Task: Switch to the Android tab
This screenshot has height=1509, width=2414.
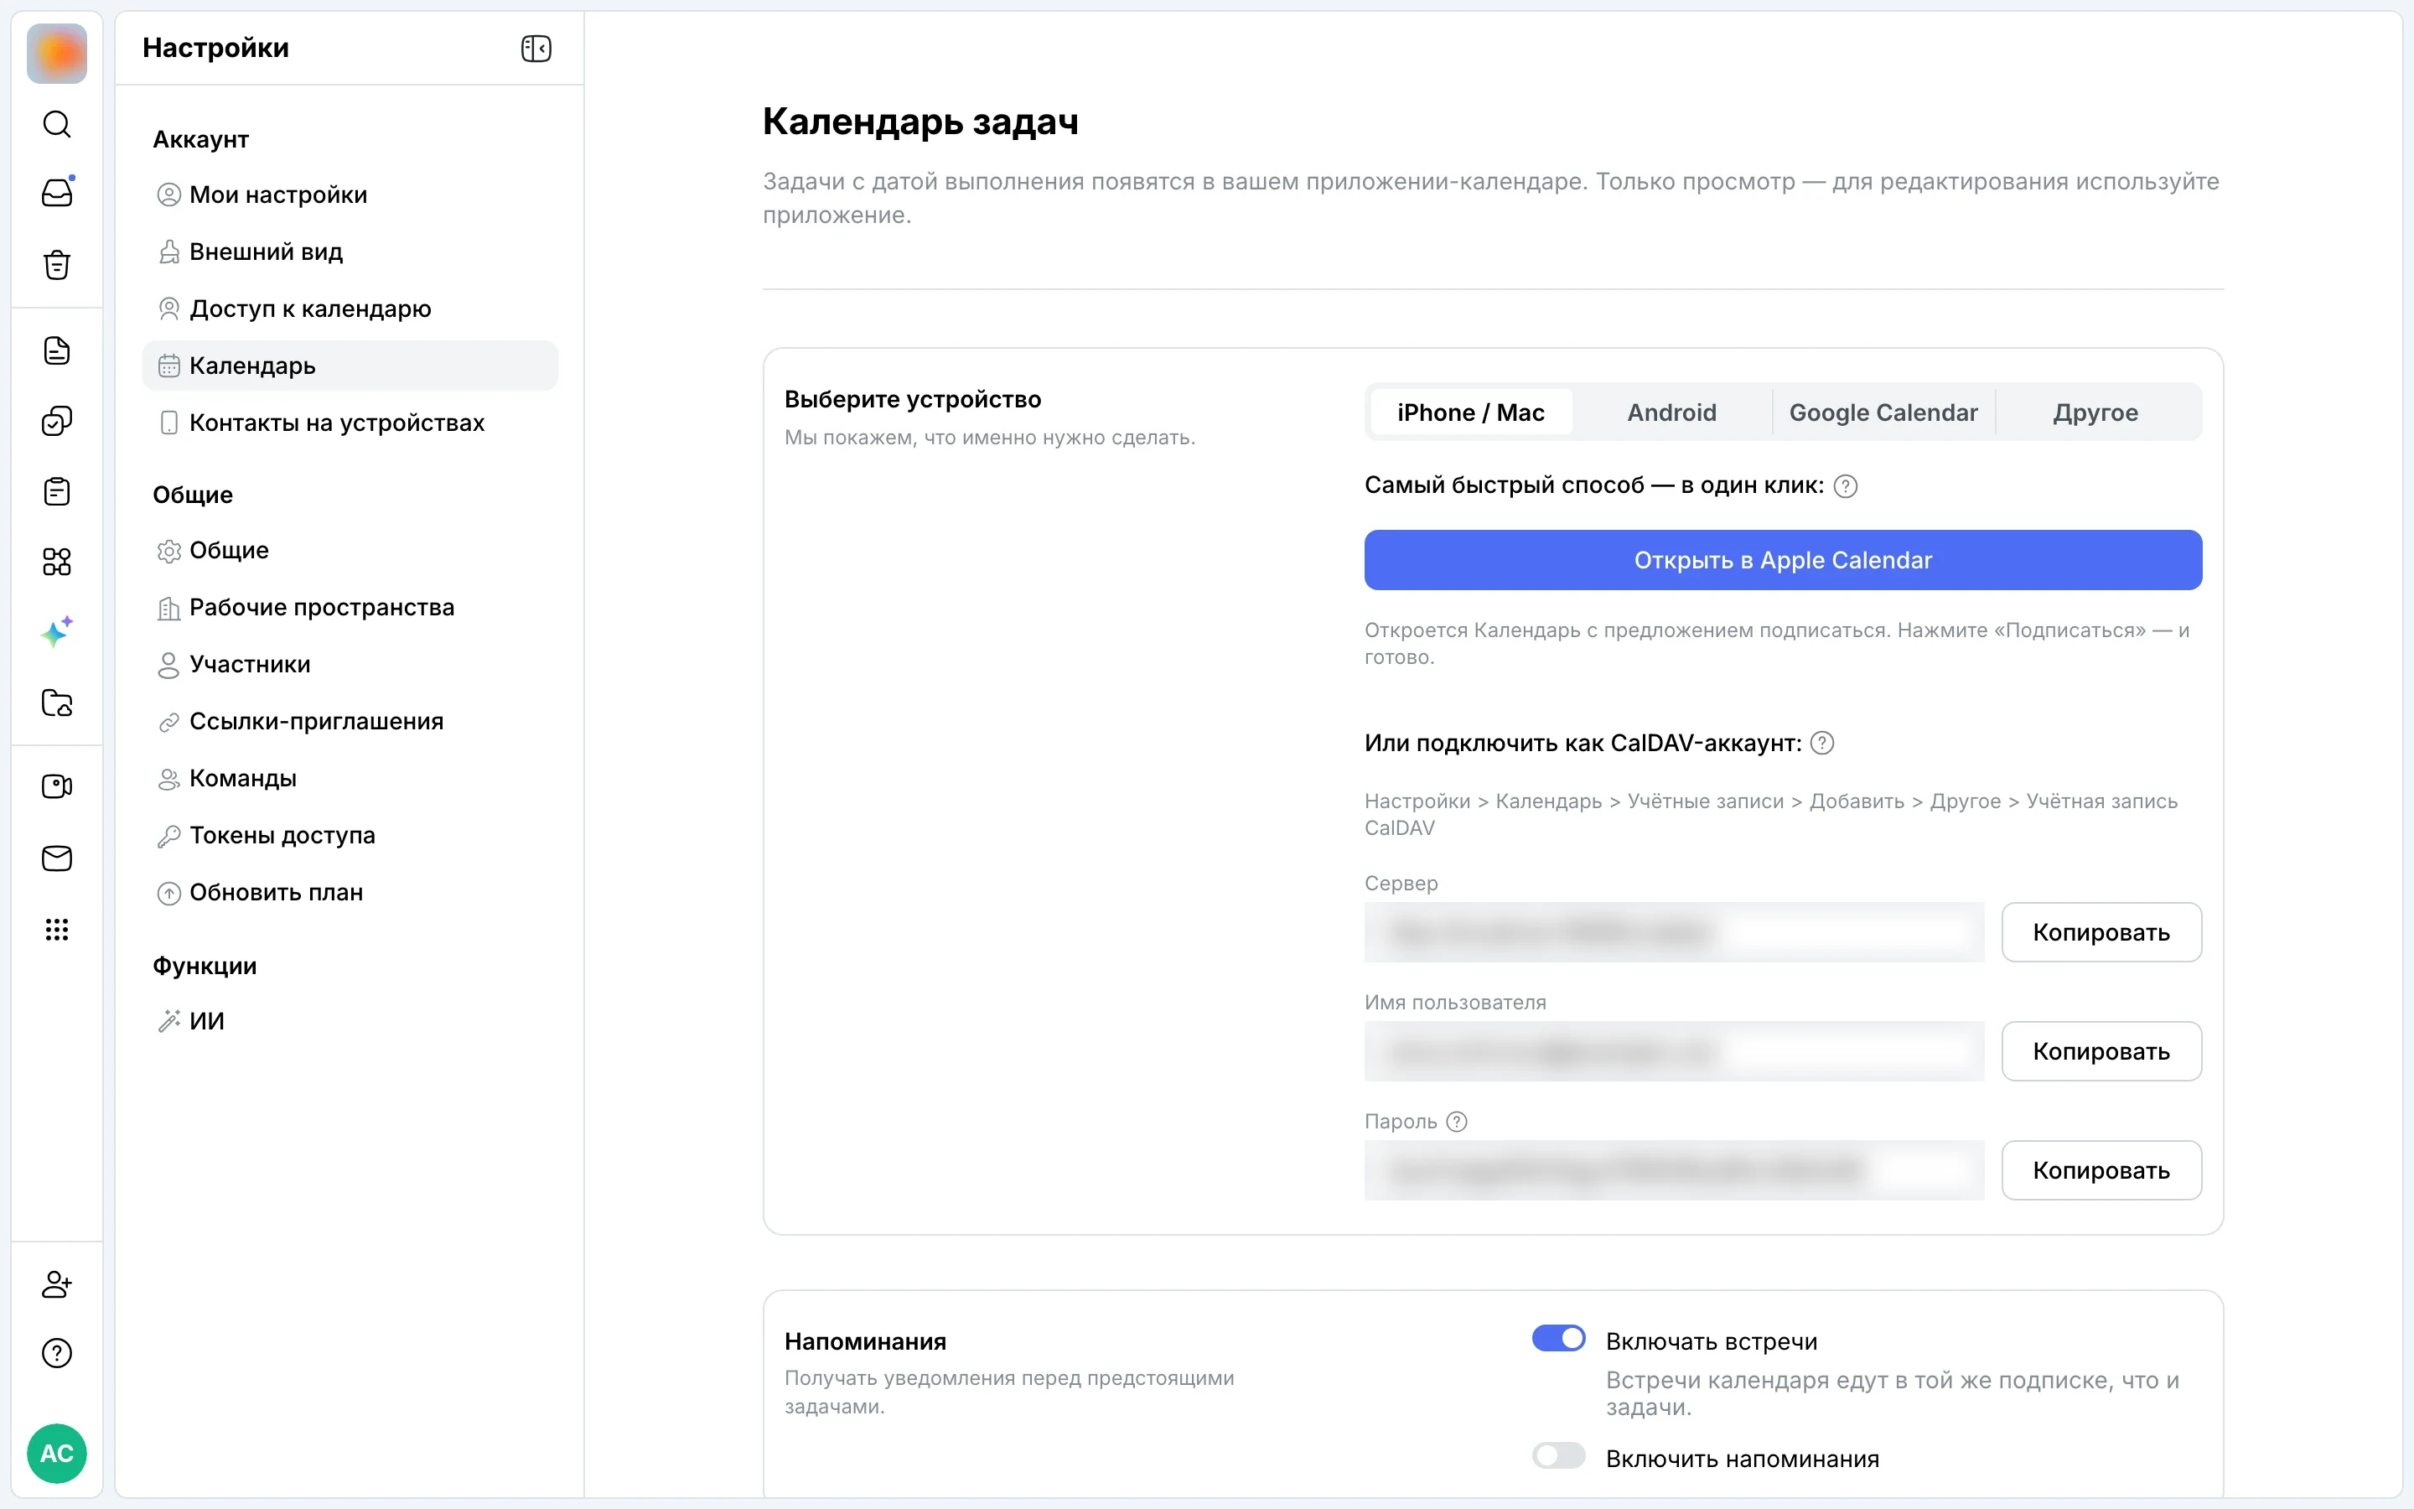Action: point(1672,412)
